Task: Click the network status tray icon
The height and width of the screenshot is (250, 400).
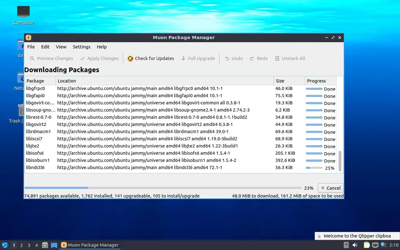Action: [x=375, y=245]
